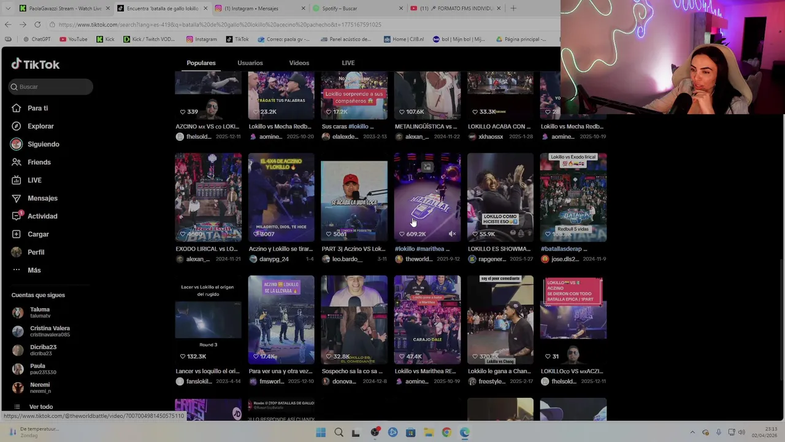Open the Instagram bookmark

pyautogui.click(x=202, y=39)
